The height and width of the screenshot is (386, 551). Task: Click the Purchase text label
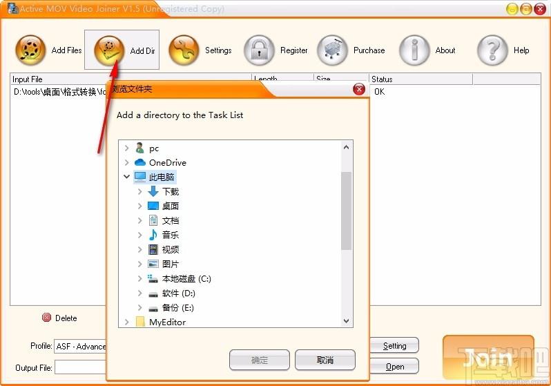[x=369, y=50]
